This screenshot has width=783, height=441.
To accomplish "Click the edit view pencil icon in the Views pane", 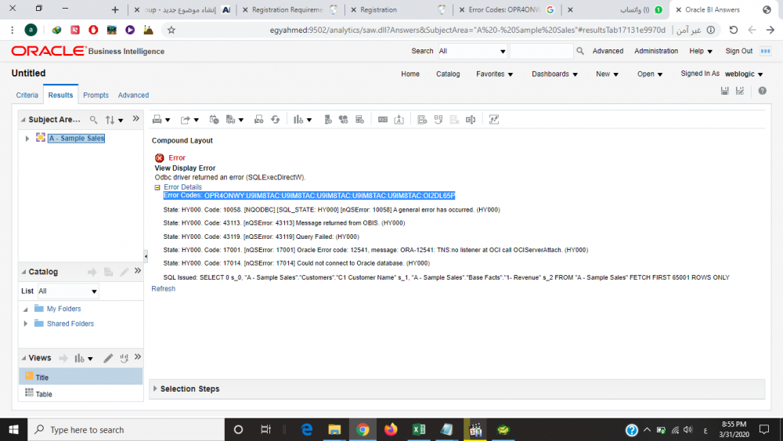I will (x=108, y=358).
